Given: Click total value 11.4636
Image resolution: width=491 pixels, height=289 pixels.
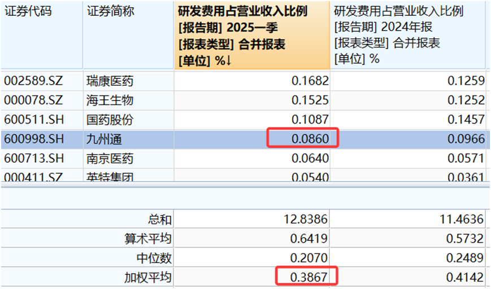Looking at the screenshot, I should tap(462, 219).
